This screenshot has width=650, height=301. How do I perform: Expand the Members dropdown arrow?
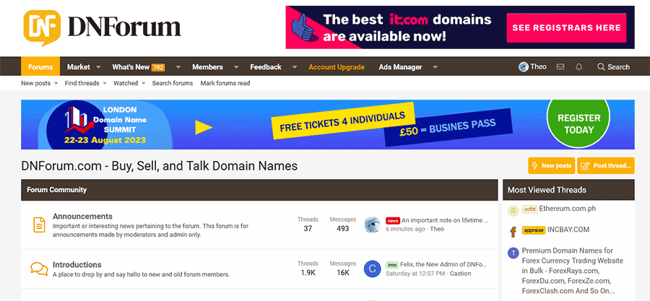236,67
